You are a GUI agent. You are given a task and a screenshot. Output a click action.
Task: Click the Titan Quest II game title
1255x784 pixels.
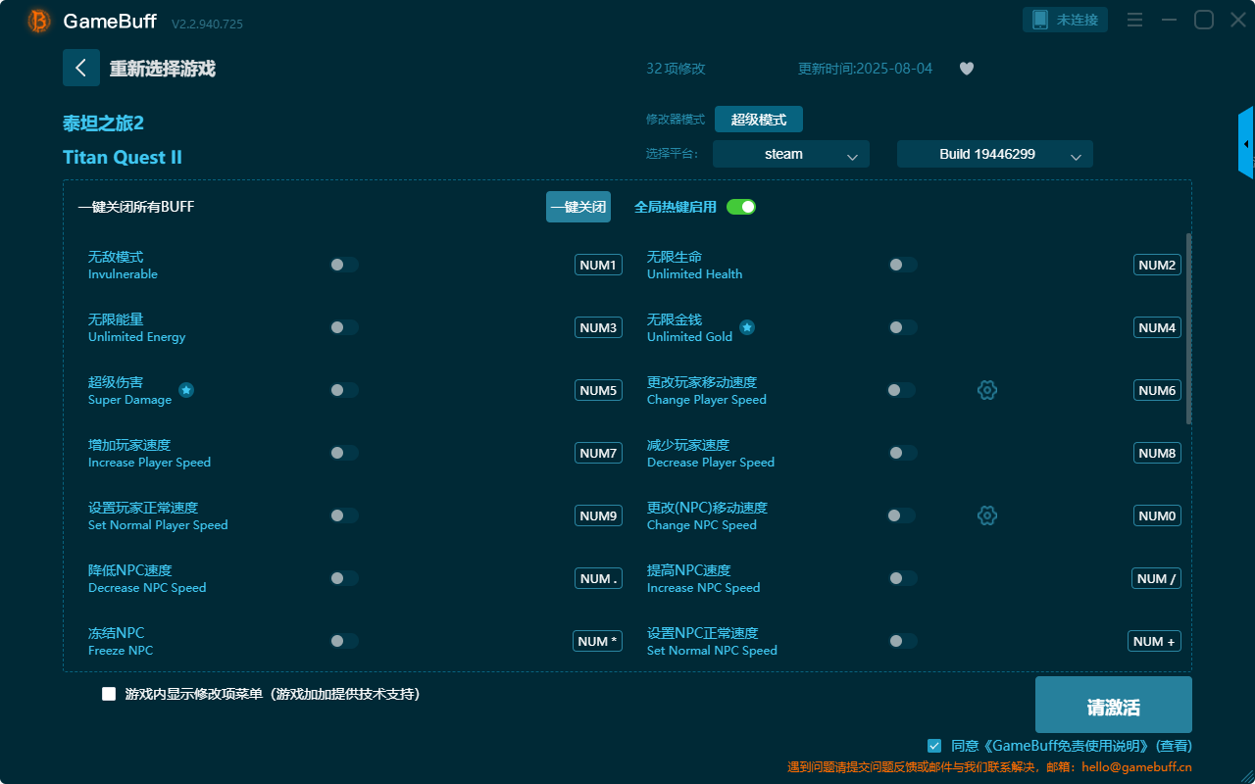click(x=123, y=158)
